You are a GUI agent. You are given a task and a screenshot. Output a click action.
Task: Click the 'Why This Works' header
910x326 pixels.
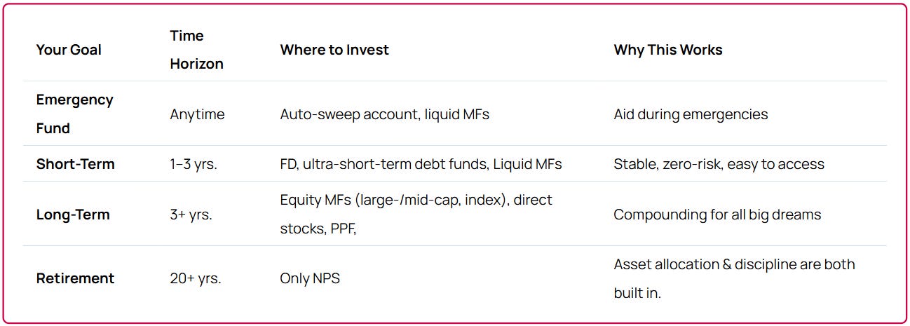(x=667, y=50)
